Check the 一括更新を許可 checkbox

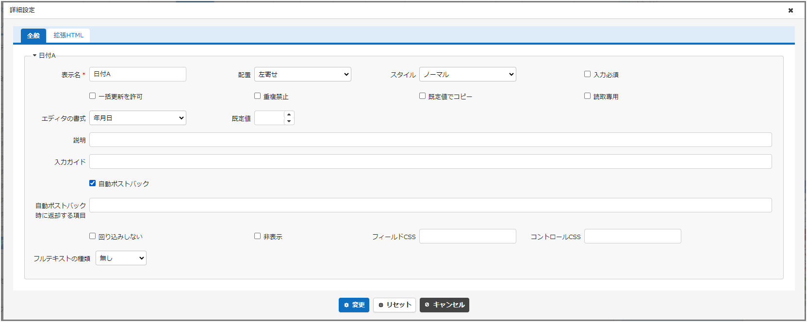click(92, 96)
